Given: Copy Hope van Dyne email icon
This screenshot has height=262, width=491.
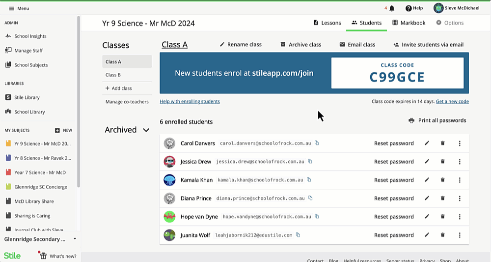Looking at the screenshot, I should [x=317, y=216].
